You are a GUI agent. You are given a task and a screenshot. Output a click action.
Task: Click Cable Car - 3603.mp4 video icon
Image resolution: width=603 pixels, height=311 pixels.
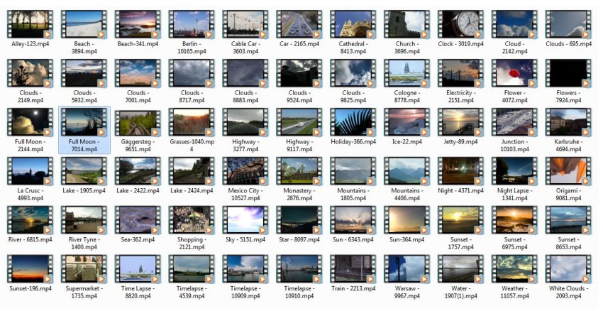tap(245, 25)
